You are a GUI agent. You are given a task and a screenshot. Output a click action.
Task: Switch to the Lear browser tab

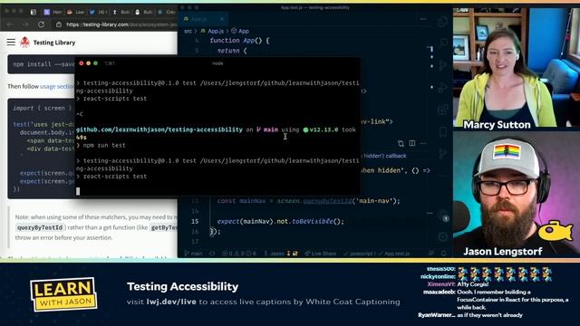pyautogui.click(x=75, y=12)
